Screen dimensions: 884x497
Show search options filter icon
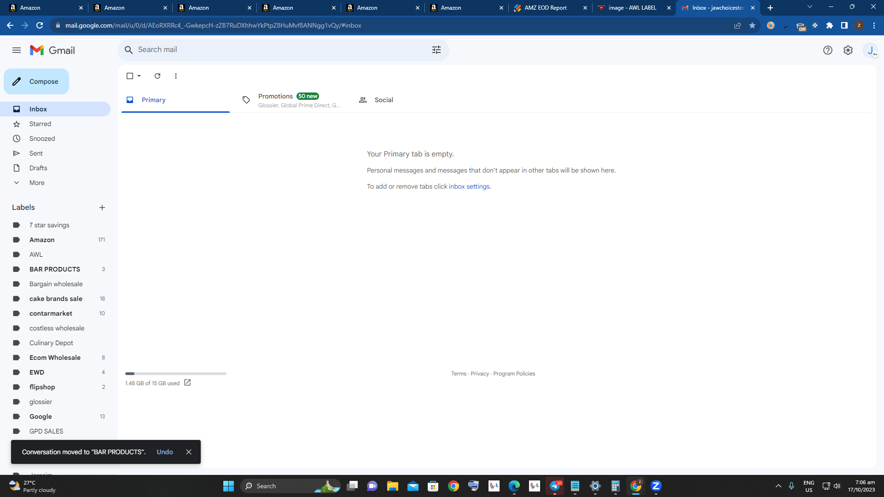436,50
